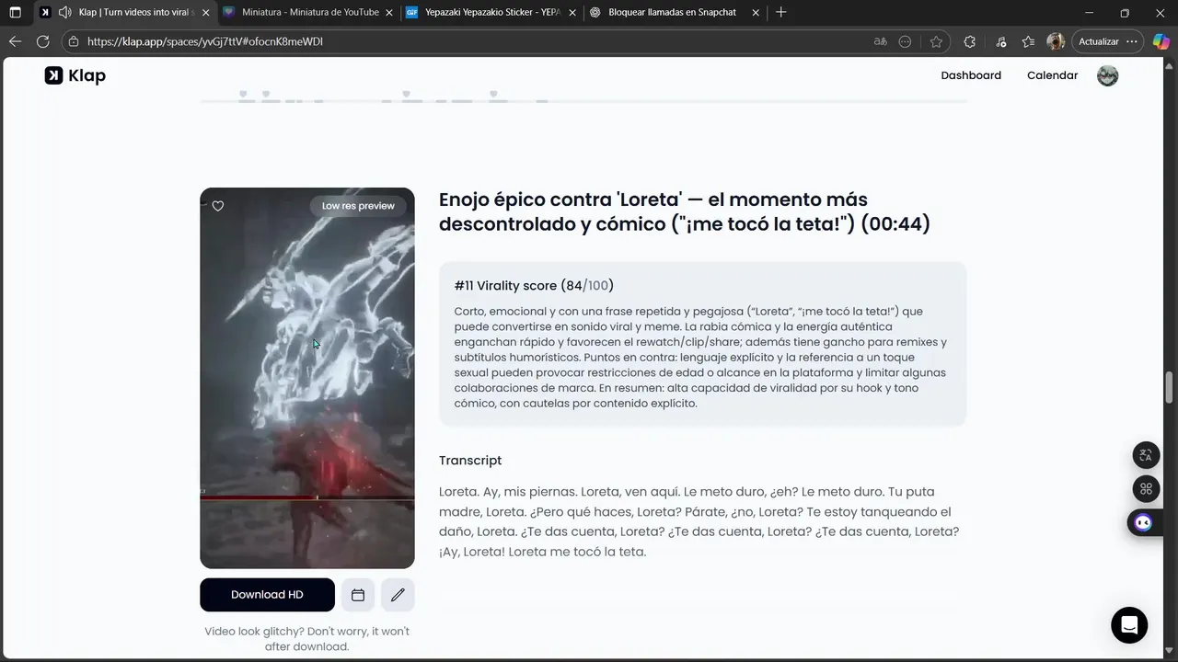1178x662 pixels.
Task: Click the 'Transcript' heading
Action: pyautogui.click(x=470, y=461)
